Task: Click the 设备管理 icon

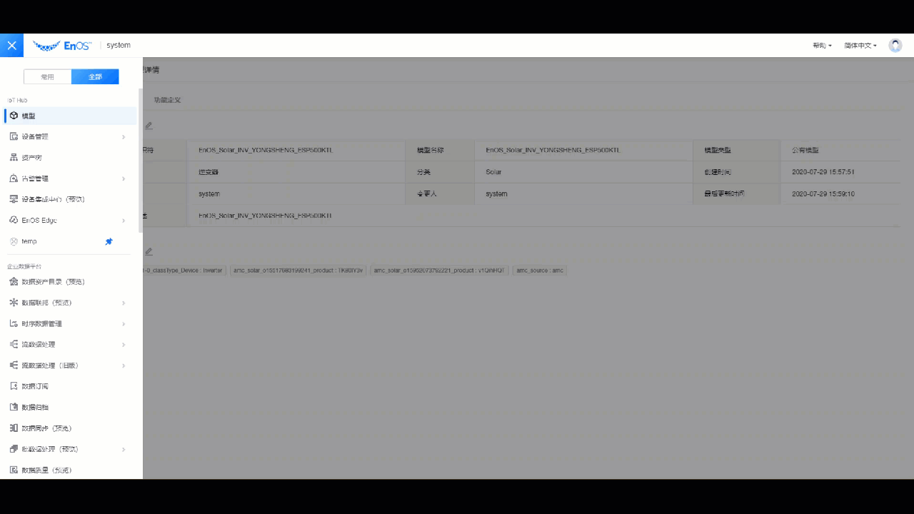Action: pos(14,136)
